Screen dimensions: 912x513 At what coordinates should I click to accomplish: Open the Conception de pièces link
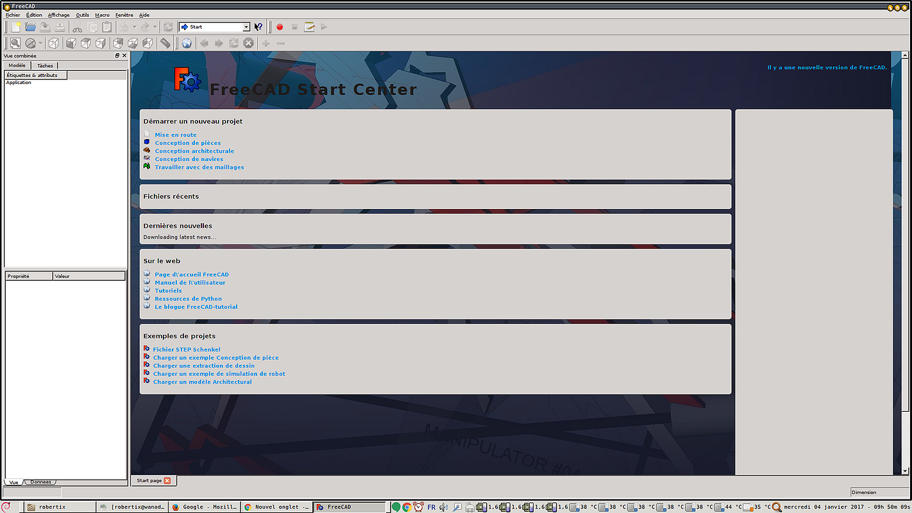pos(188,143)
